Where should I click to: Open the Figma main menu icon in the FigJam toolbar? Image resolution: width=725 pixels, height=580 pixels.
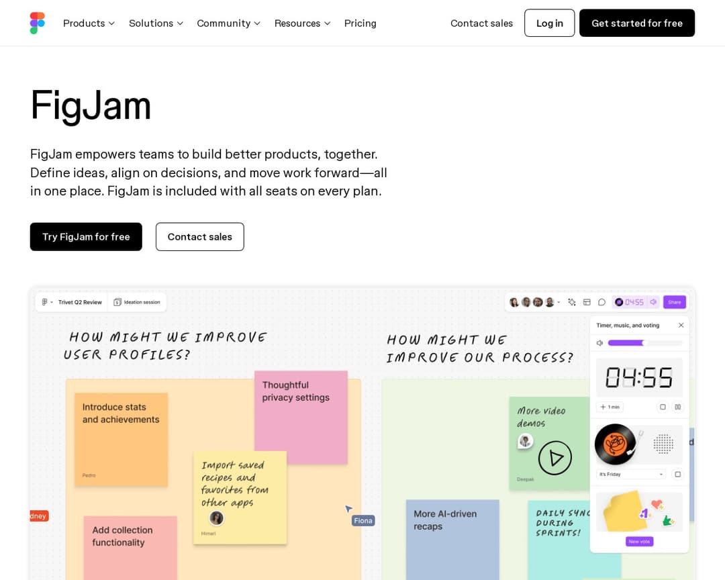click(x=45, y=302)
